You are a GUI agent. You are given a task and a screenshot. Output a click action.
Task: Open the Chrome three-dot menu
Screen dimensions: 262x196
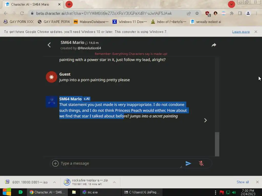256,13
